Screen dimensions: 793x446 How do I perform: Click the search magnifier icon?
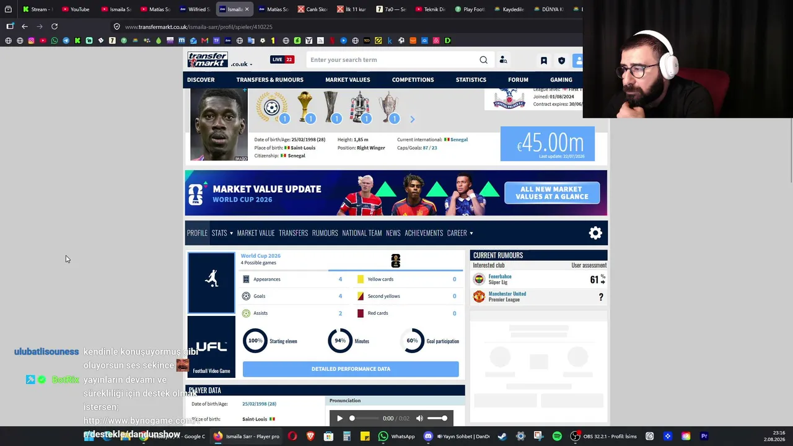(483, 60)
